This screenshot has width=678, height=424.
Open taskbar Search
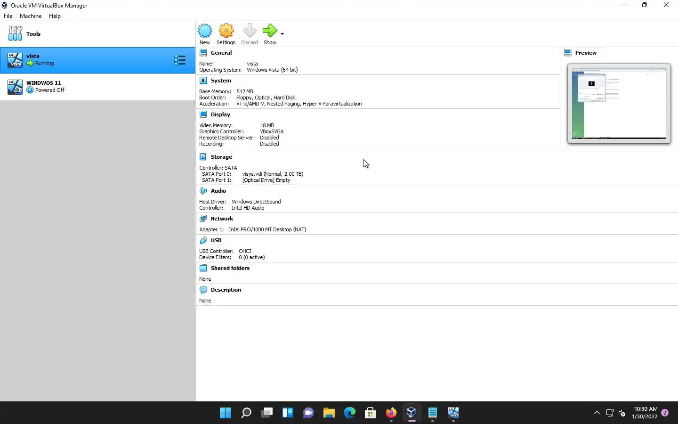246,413
